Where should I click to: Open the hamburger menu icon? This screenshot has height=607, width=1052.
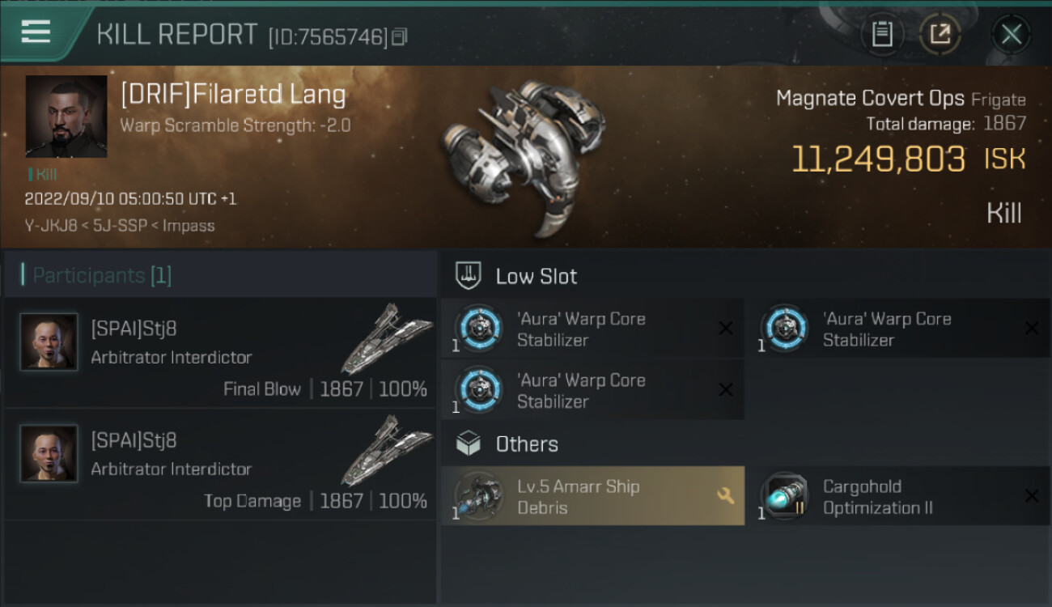click(x=36, y=32)
